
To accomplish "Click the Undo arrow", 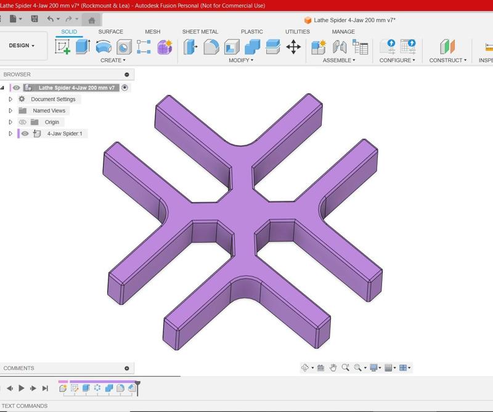I will point(51,19).
